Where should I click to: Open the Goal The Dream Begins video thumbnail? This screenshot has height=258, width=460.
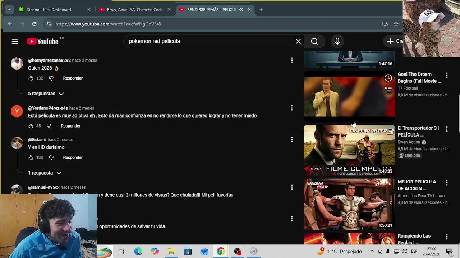pyautogui.click(x=349, y=96)
